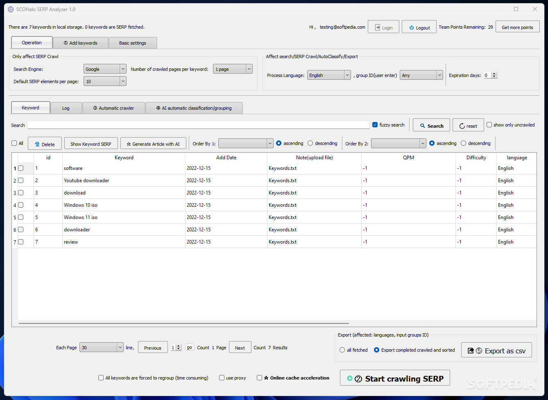
Task: Click the magnifier icon on Search button
Action: 423,126
